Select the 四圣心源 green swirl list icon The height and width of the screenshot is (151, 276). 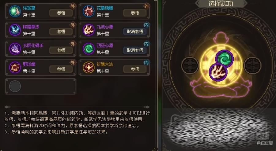pyautogui.click(x=89, y=49)
